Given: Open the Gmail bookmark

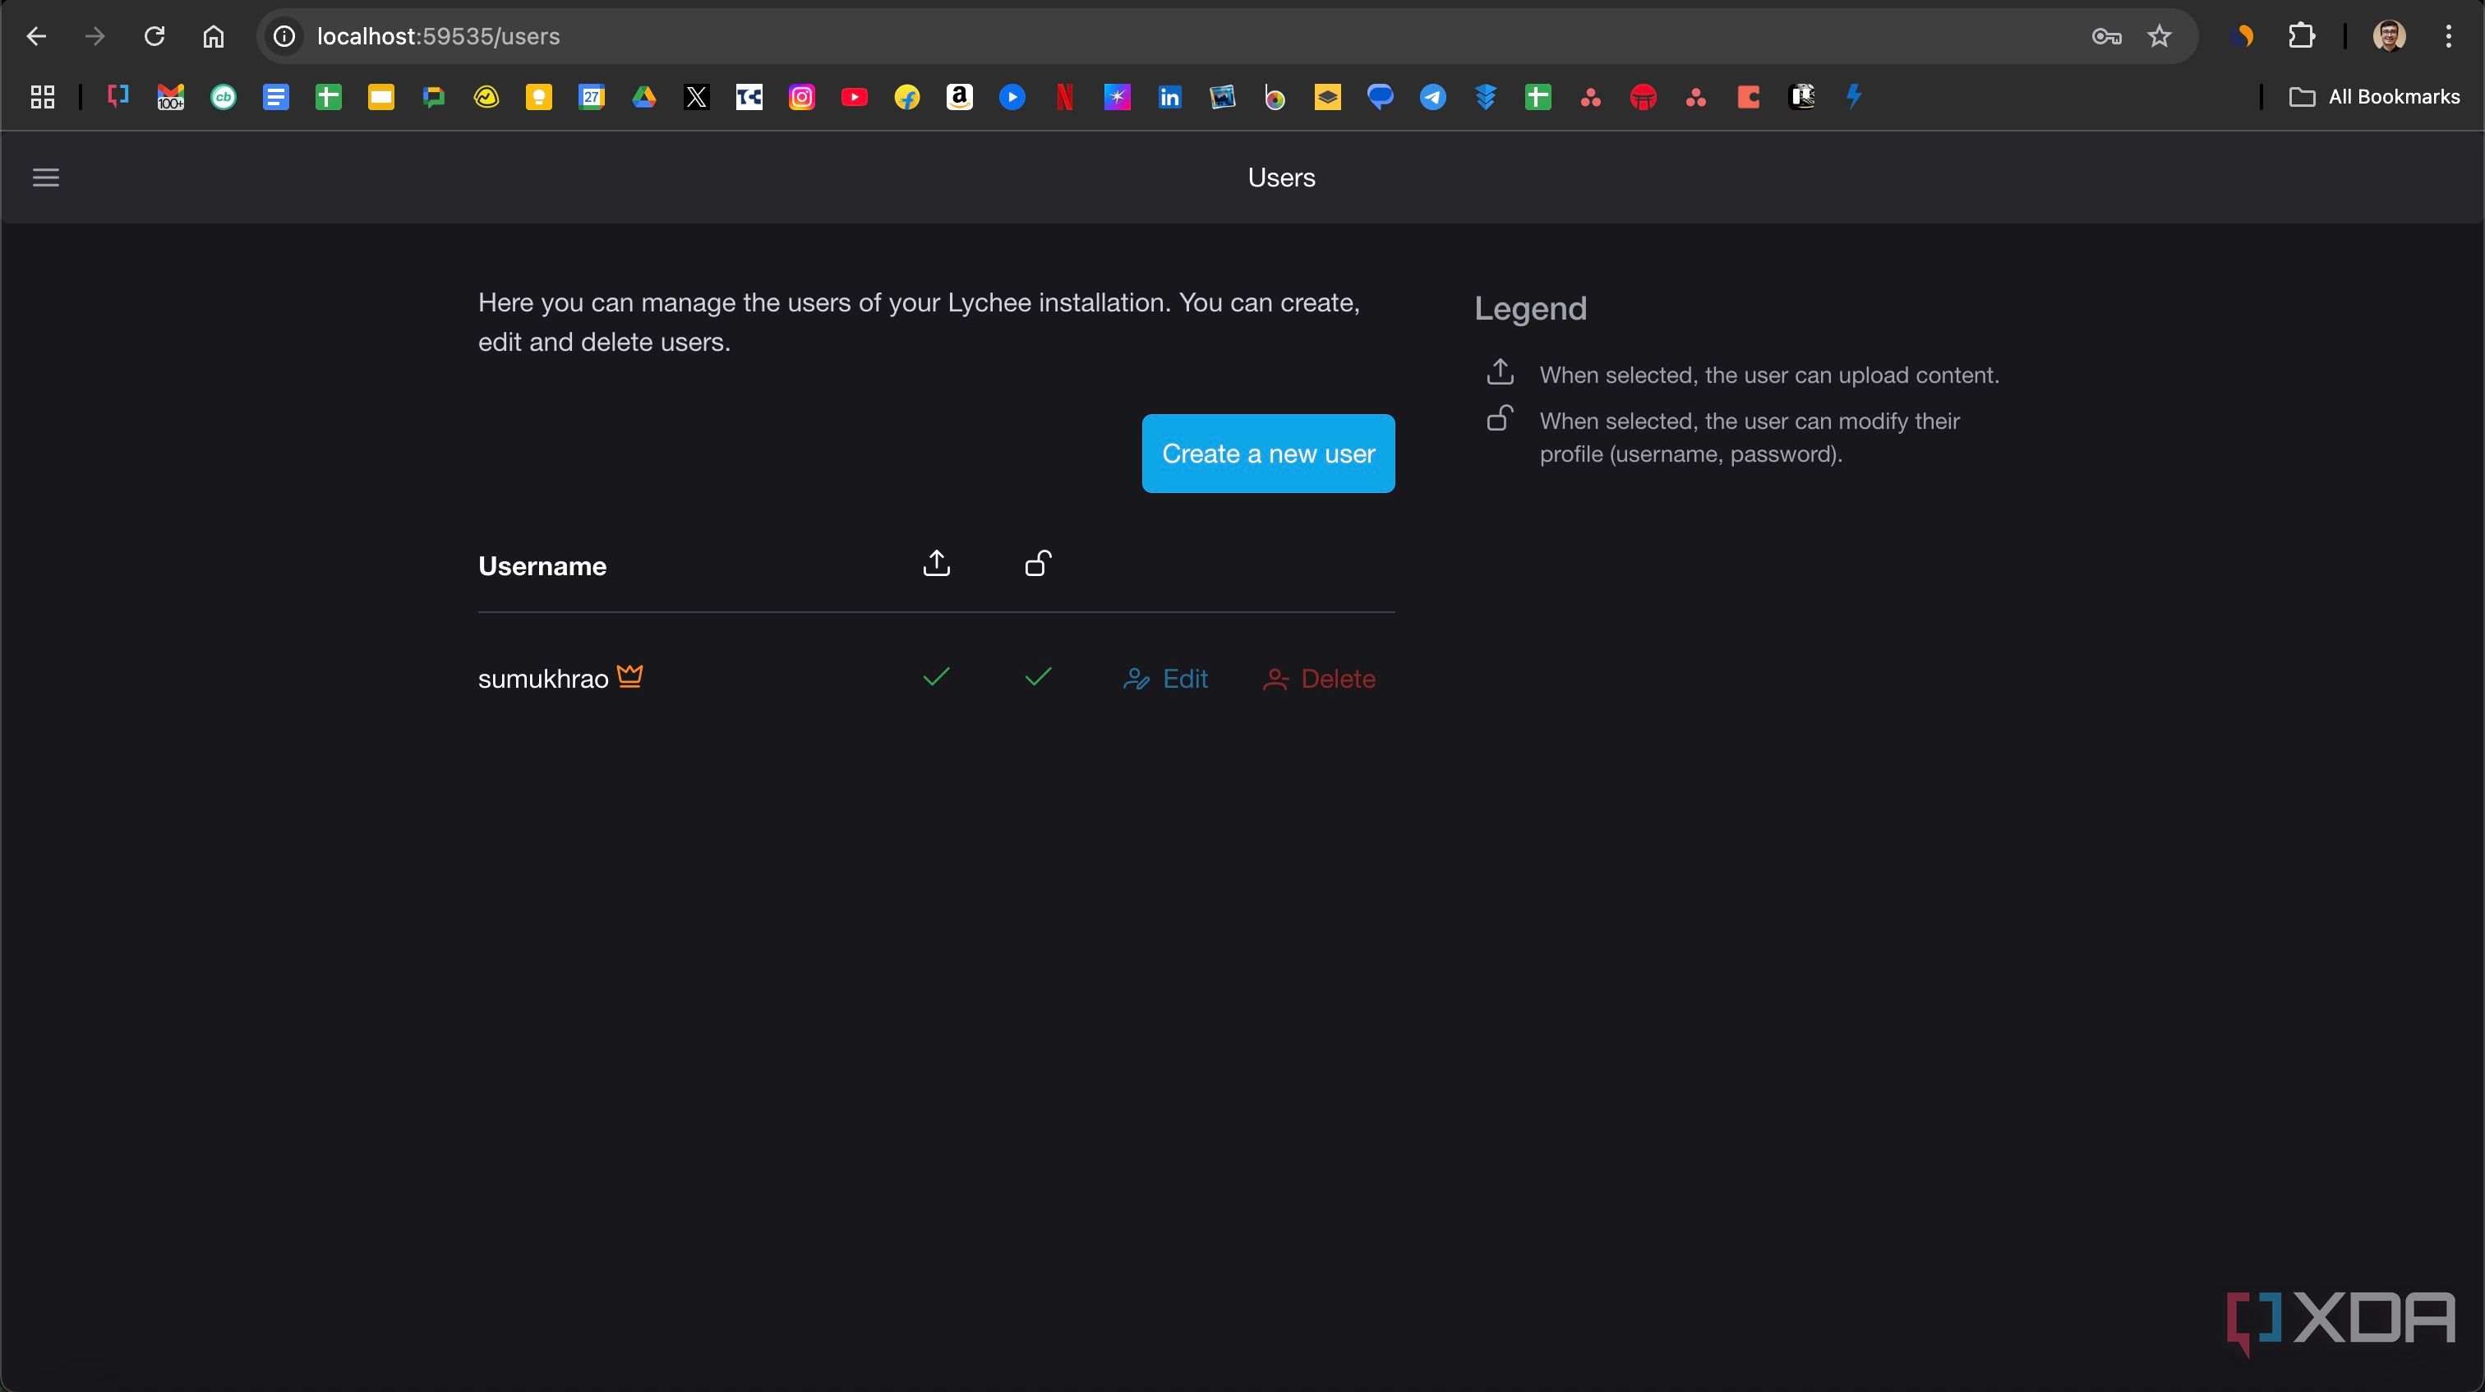Looking at the screenshot, I should [x=171, y=96].
